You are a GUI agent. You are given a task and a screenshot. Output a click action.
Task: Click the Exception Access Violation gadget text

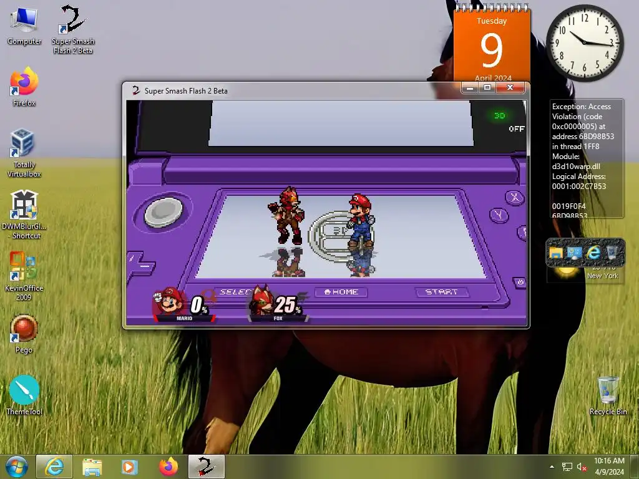pyautogui.click(x=586, y=158)
